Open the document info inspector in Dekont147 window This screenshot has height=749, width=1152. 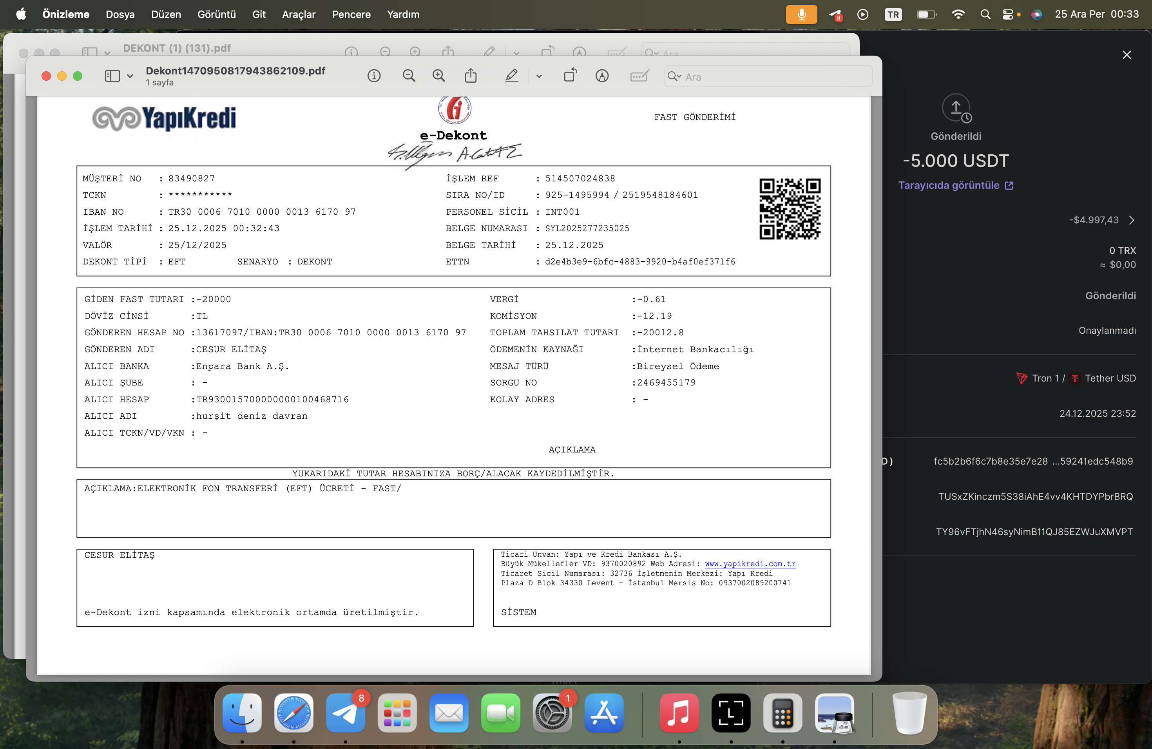point(374,76)
